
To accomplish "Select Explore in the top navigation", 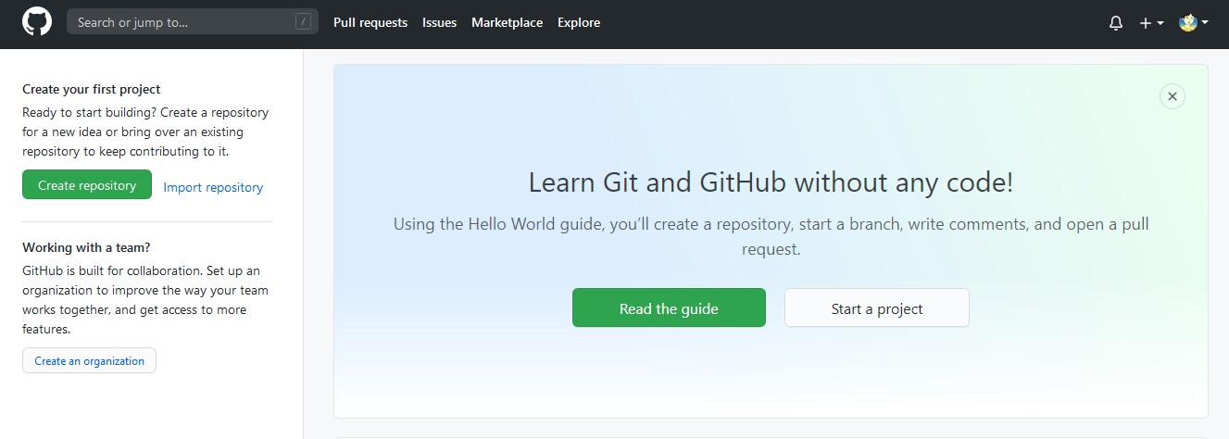I will 579,22.
